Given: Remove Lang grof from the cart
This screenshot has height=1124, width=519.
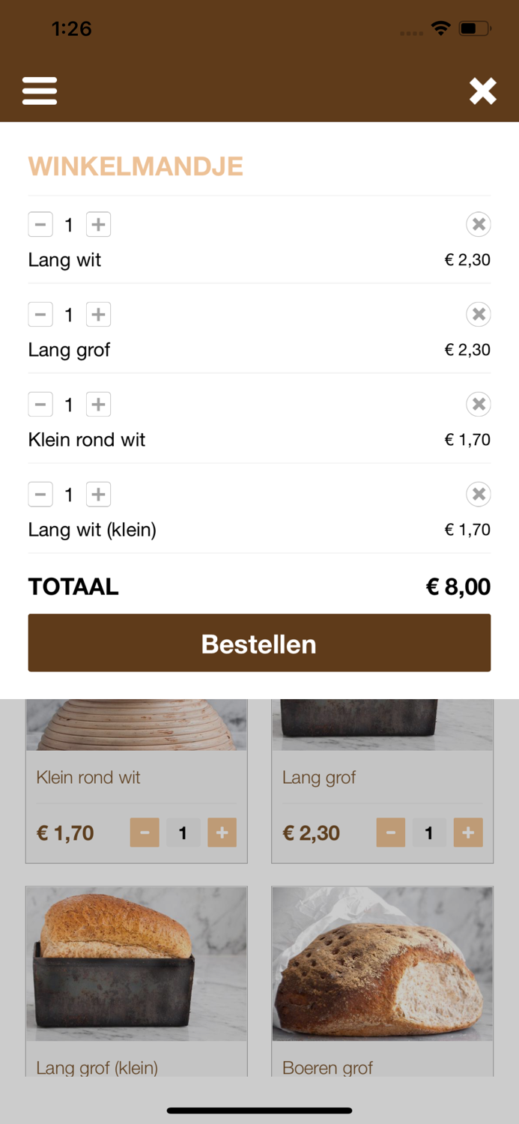Looking at the screenshot, I should click(478, 314).
